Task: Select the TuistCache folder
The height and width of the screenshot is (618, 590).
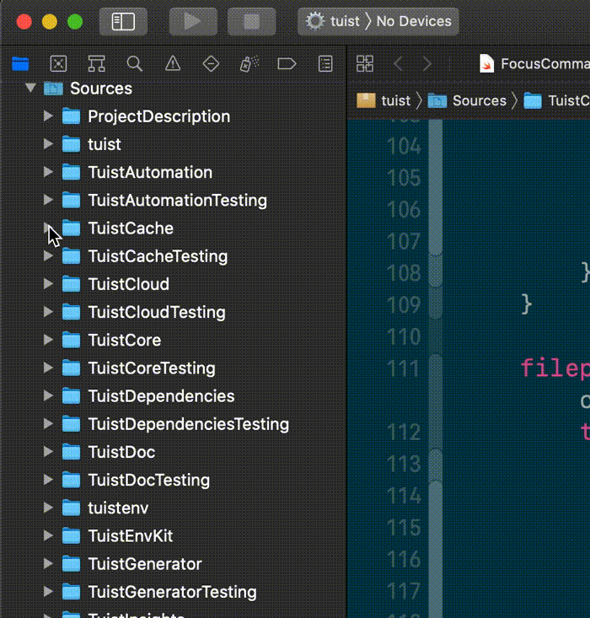Action: click(x=174, y=228)
